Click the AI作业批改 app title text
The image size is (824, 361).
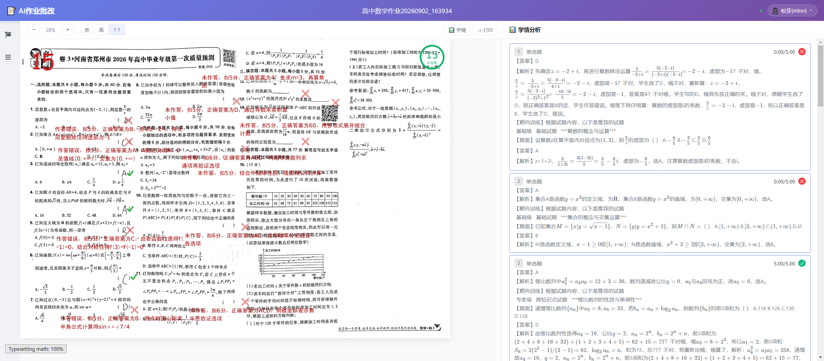37,11
